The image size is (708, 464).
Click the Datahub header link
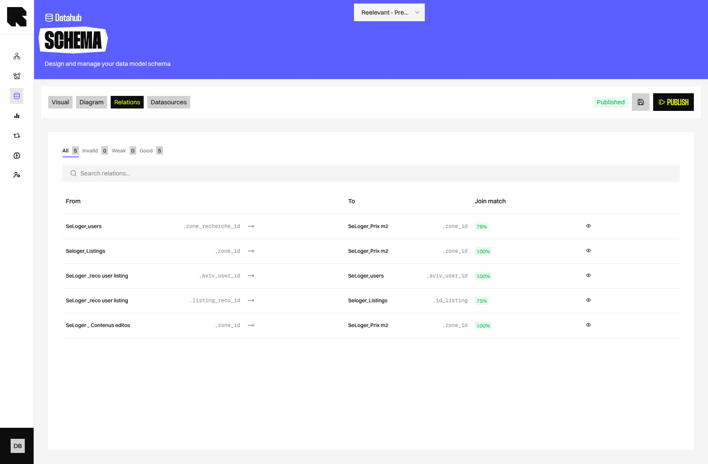tap(63, 18)
